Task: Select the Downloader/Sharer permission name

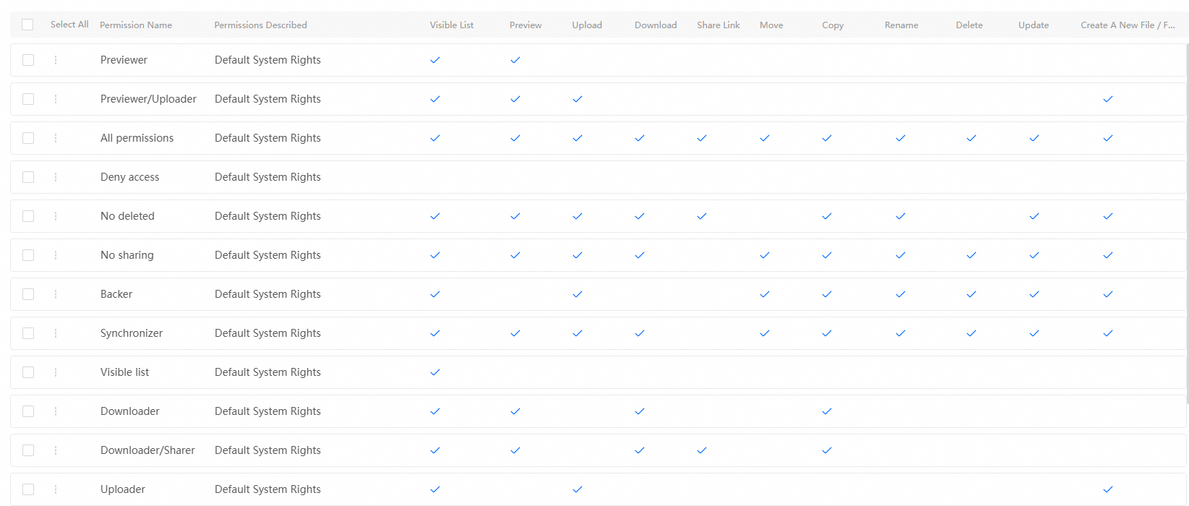Action: tap(147, 450)
